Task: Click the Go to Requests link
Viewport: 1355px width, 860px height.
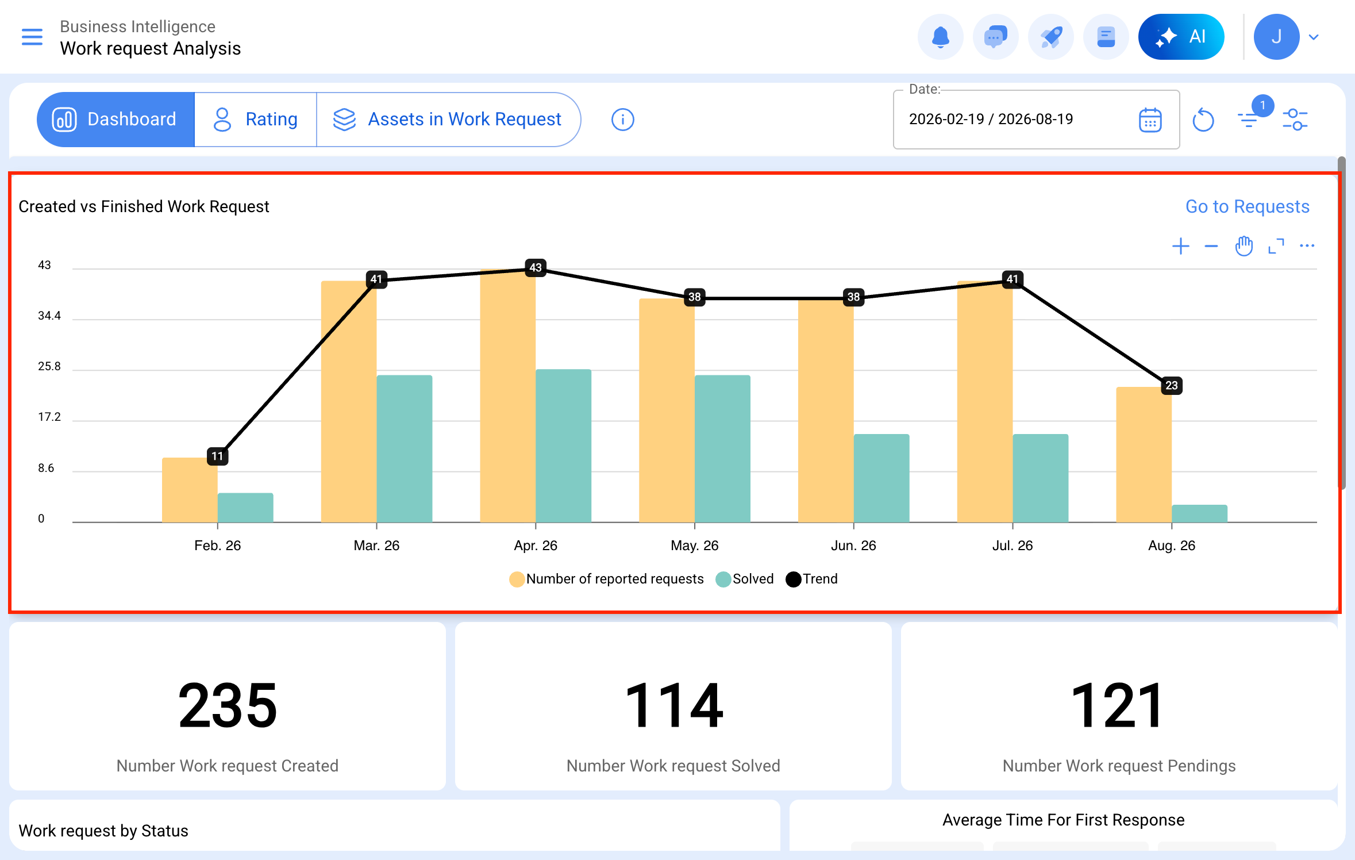Action: (1248, 206)
